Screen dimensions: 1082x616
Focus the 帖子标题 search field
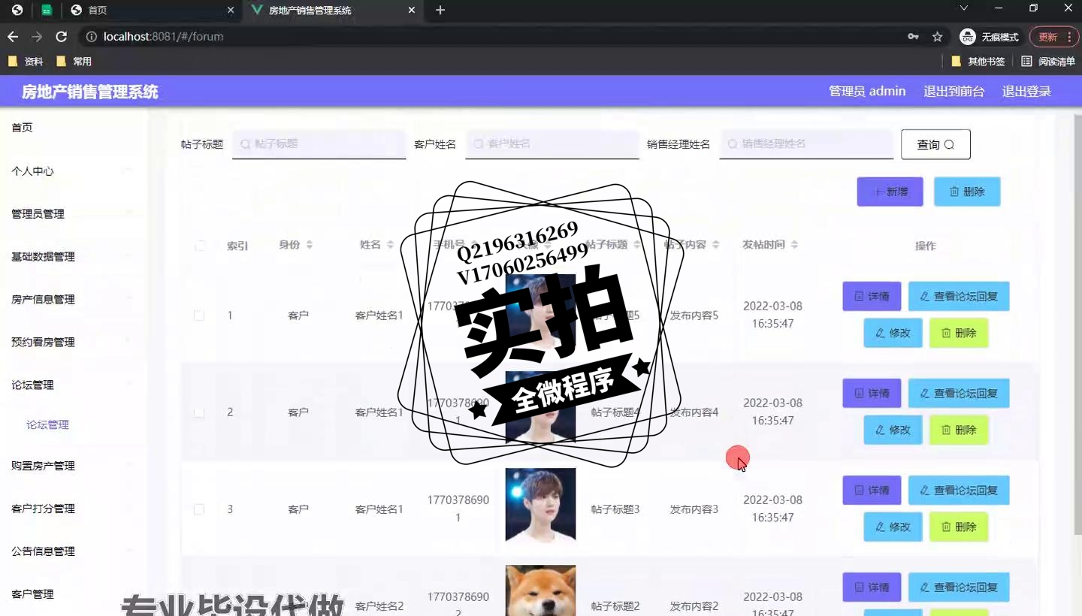[x=319, y=143]
